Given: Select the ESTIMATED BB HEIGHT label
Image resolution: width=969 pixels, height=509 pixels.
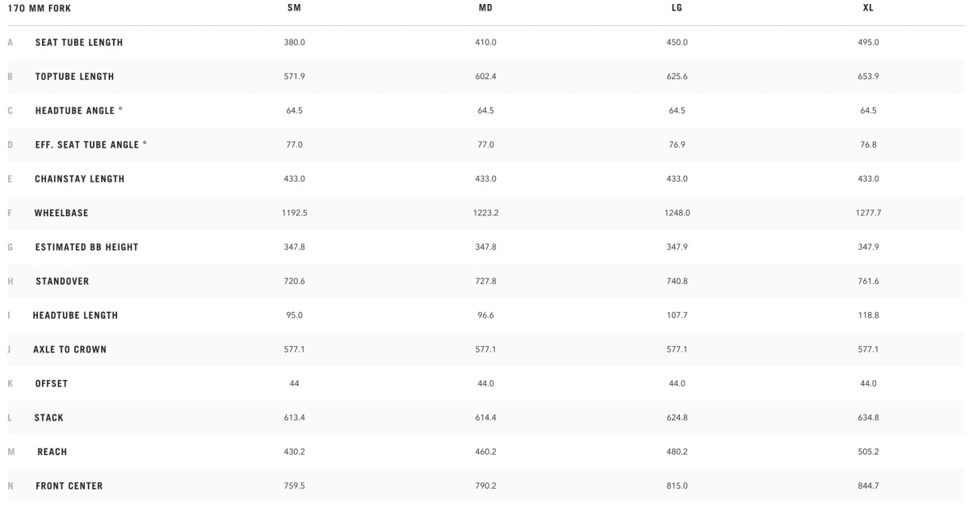Looking at the screenshot, I should pos(86,247).
